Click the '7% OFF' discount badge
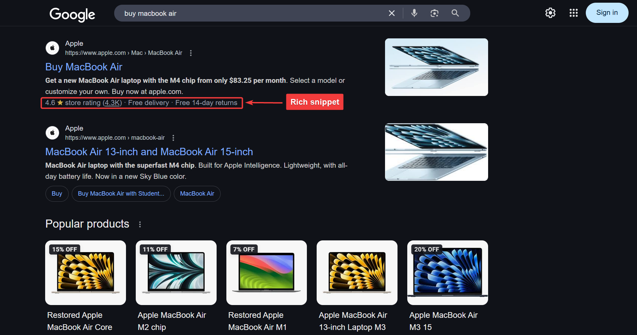The height and width of the screenshot is (335, 637). tap(244, 249)
